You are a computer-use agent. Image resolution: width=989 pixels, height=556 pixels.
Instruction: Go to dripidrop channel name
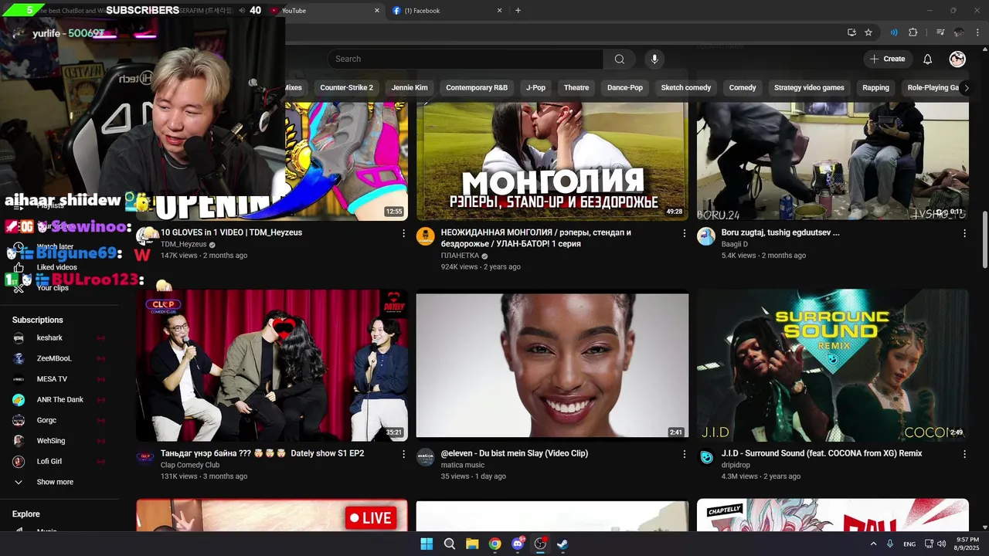736,465
